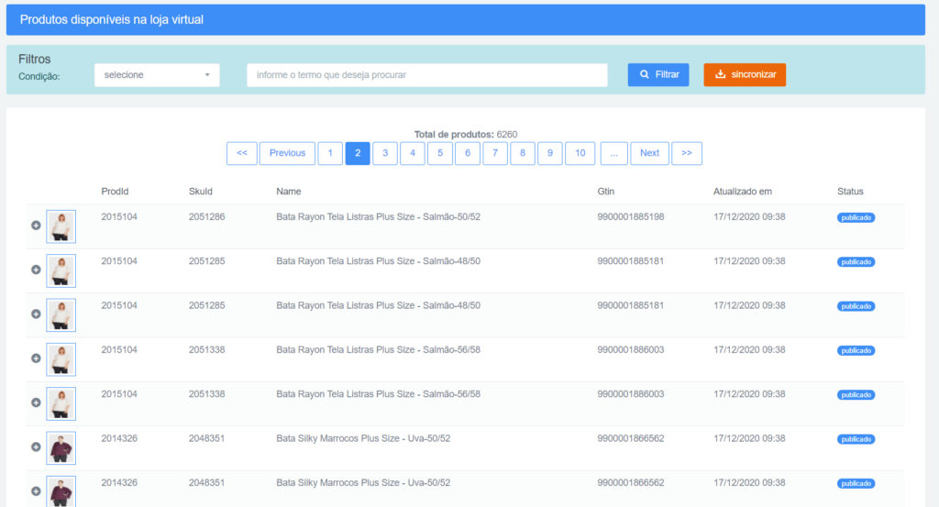939x507 pixels.
Task: Focus the search term input field
Action: click(427, 75)
